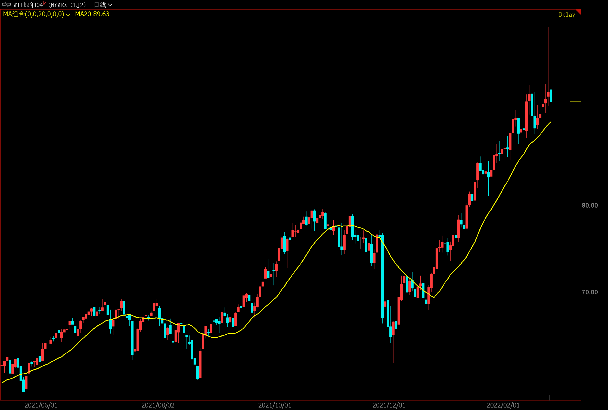
Task: Expand the MA组合 indicator dropdown arrow
Action: pos(68,15)
